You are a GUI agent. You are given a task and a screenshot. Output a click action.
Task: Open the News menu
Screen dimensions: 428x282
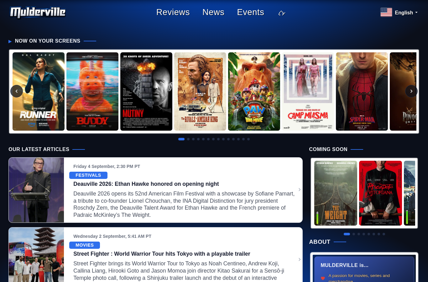click(x=213, y=12)
